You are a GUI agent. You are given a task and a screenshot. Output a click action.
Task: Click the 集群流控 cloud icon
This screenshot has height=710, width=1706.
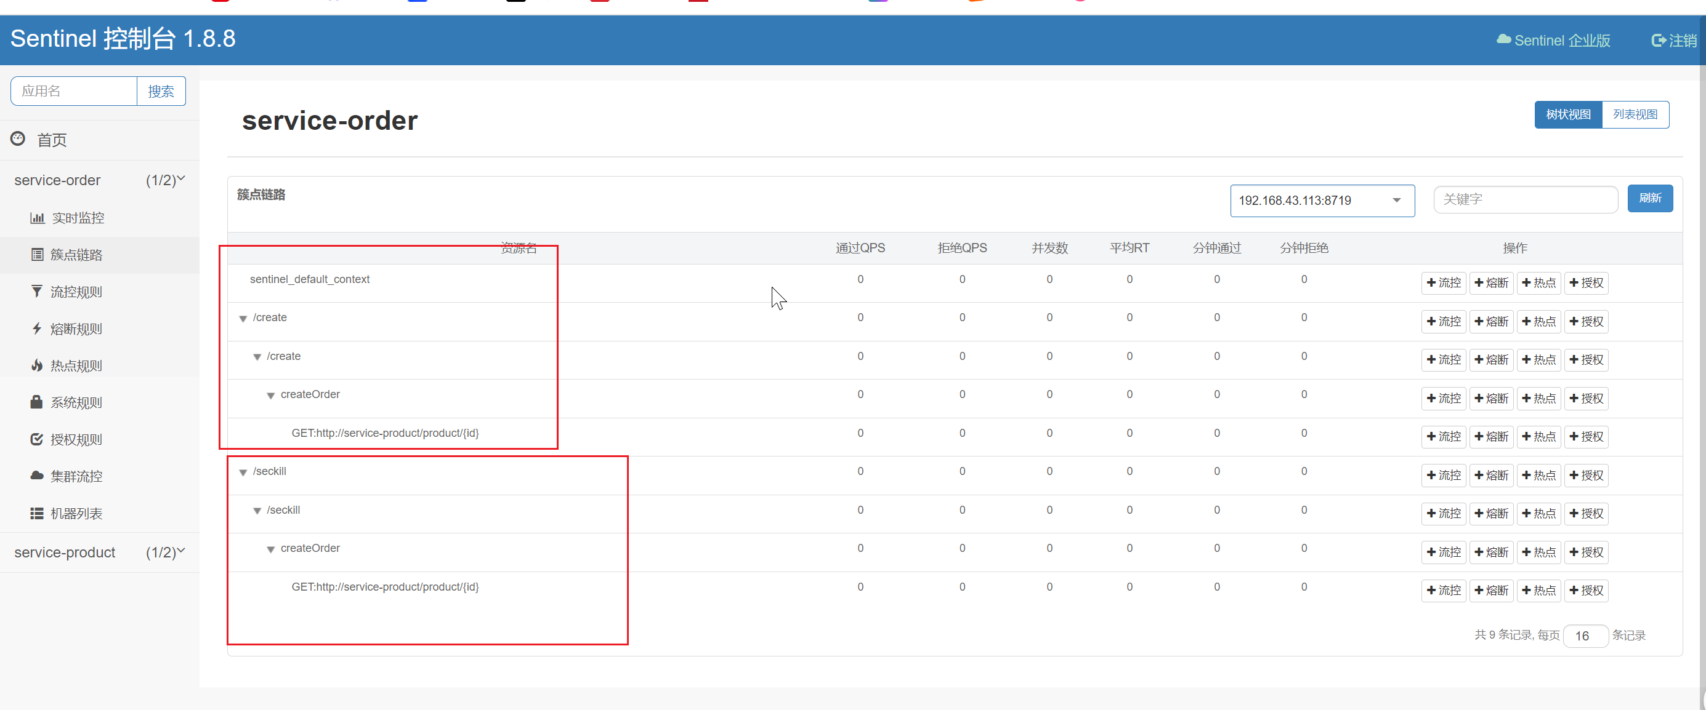pos(36,476)
